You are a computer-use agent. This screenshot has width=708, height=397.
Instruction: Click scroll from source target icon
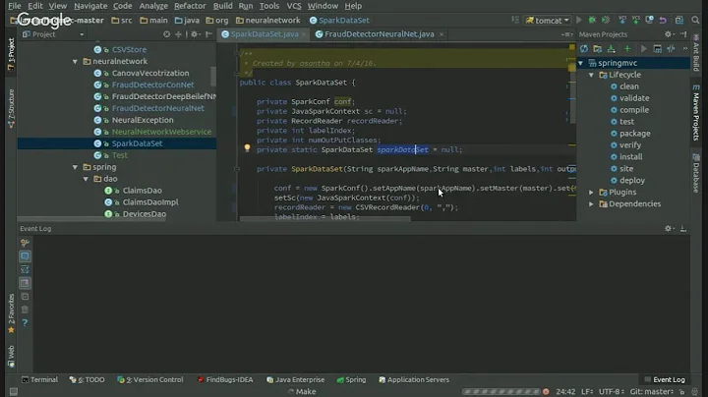click(x=166, y=34)
